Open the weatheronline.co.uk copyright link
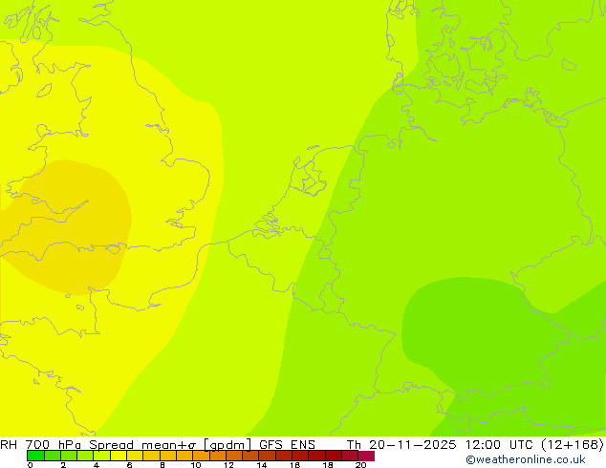The height and width of the screenshot is (468, 606). [x=526, y=459]
